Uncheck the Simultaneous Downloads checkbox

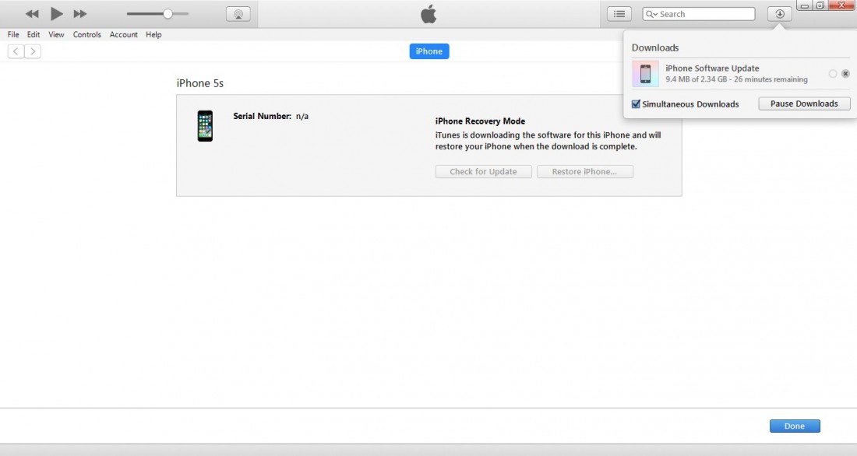pos(636,103)
